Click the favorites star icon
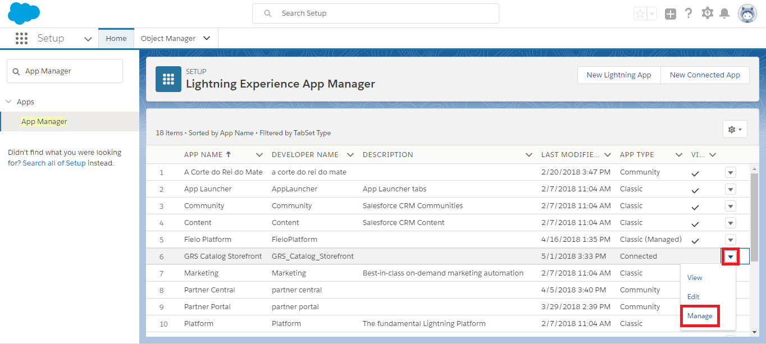The height and width of the screenshot is (344, 766). click(x=640, y=14)
